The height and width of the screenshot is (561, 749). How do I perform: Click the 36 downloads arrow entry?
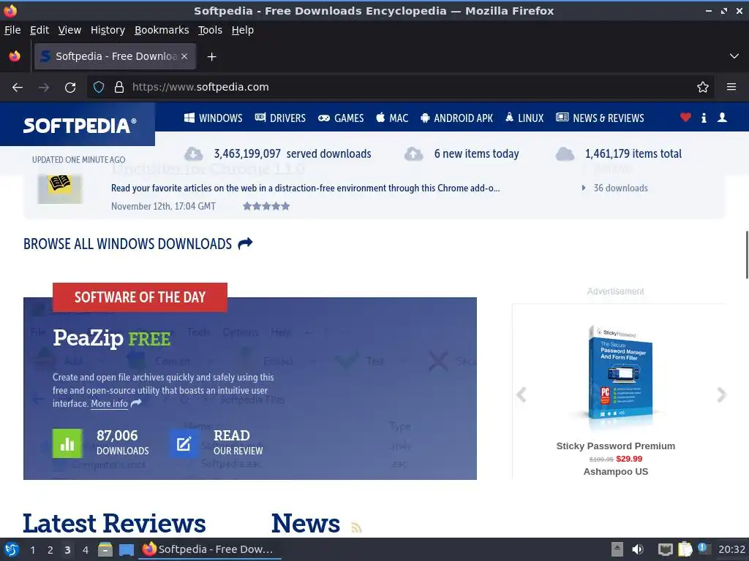coord(615,188)
